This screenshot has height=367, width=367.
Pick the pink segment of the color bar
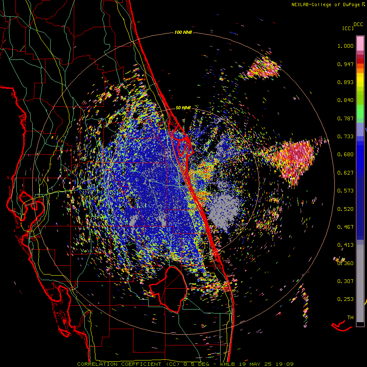(x=360, y=44)
